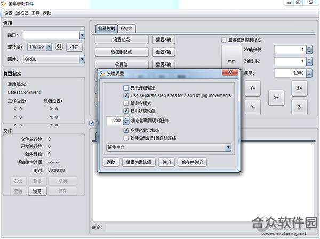The height and width of the screenshot is (239, 320).
Task: Click the 查看 file button
Action: [18, 191]
